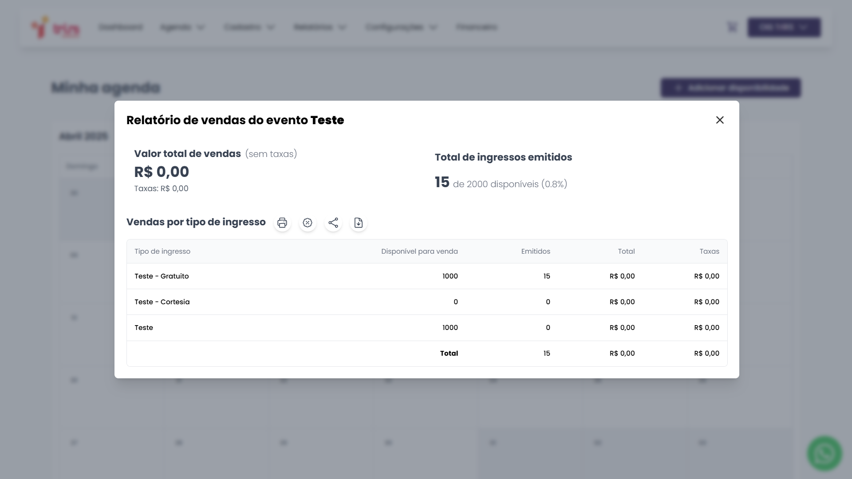The width and height of the screenshot is (852, 479).
Task: Click the percent discount icon button
Action: 308,223
